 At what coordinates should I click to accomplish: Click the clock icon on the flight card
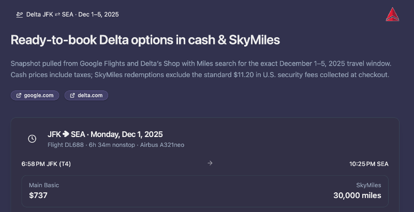[32, 139]
